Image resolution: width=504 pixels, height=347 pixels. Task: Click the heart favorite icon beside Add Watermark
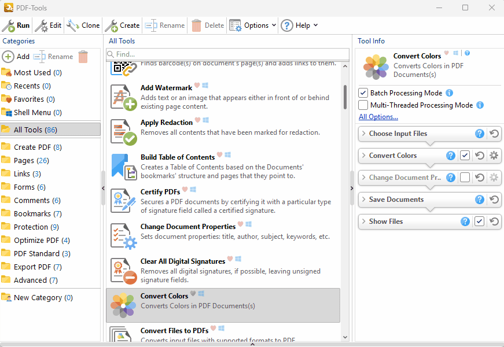197,86
